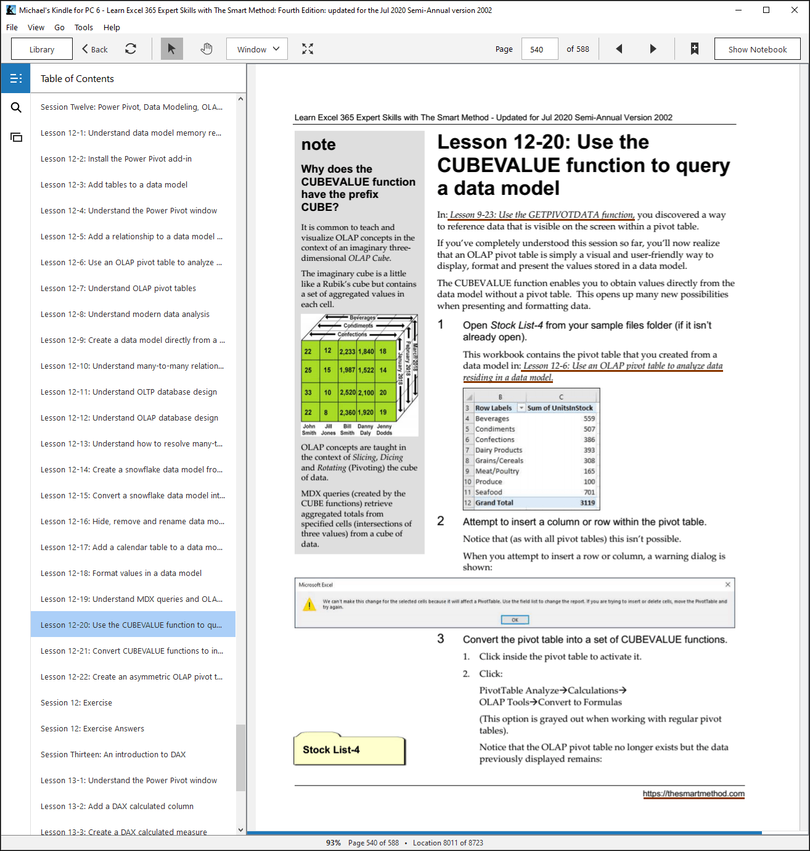Open Lesson 12-5 Add a relationship entry
The image size is (810, 851).
point(133,236)
